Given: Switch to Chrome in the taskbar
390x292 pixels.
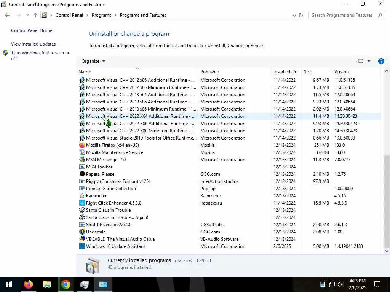Looking at the screenshot, I should pyautogui.click(x=66, y=284).
